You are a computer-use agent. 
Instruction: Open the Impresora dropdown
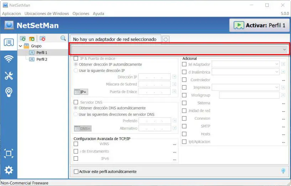coord(245,87)
